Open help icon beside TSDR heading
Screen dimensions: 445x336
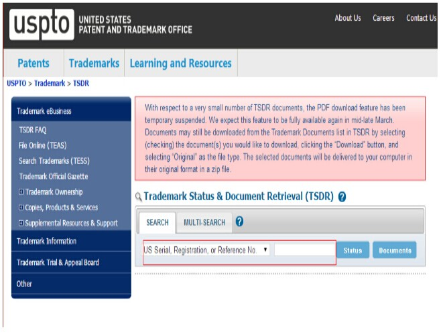click(x=342, y=197)
